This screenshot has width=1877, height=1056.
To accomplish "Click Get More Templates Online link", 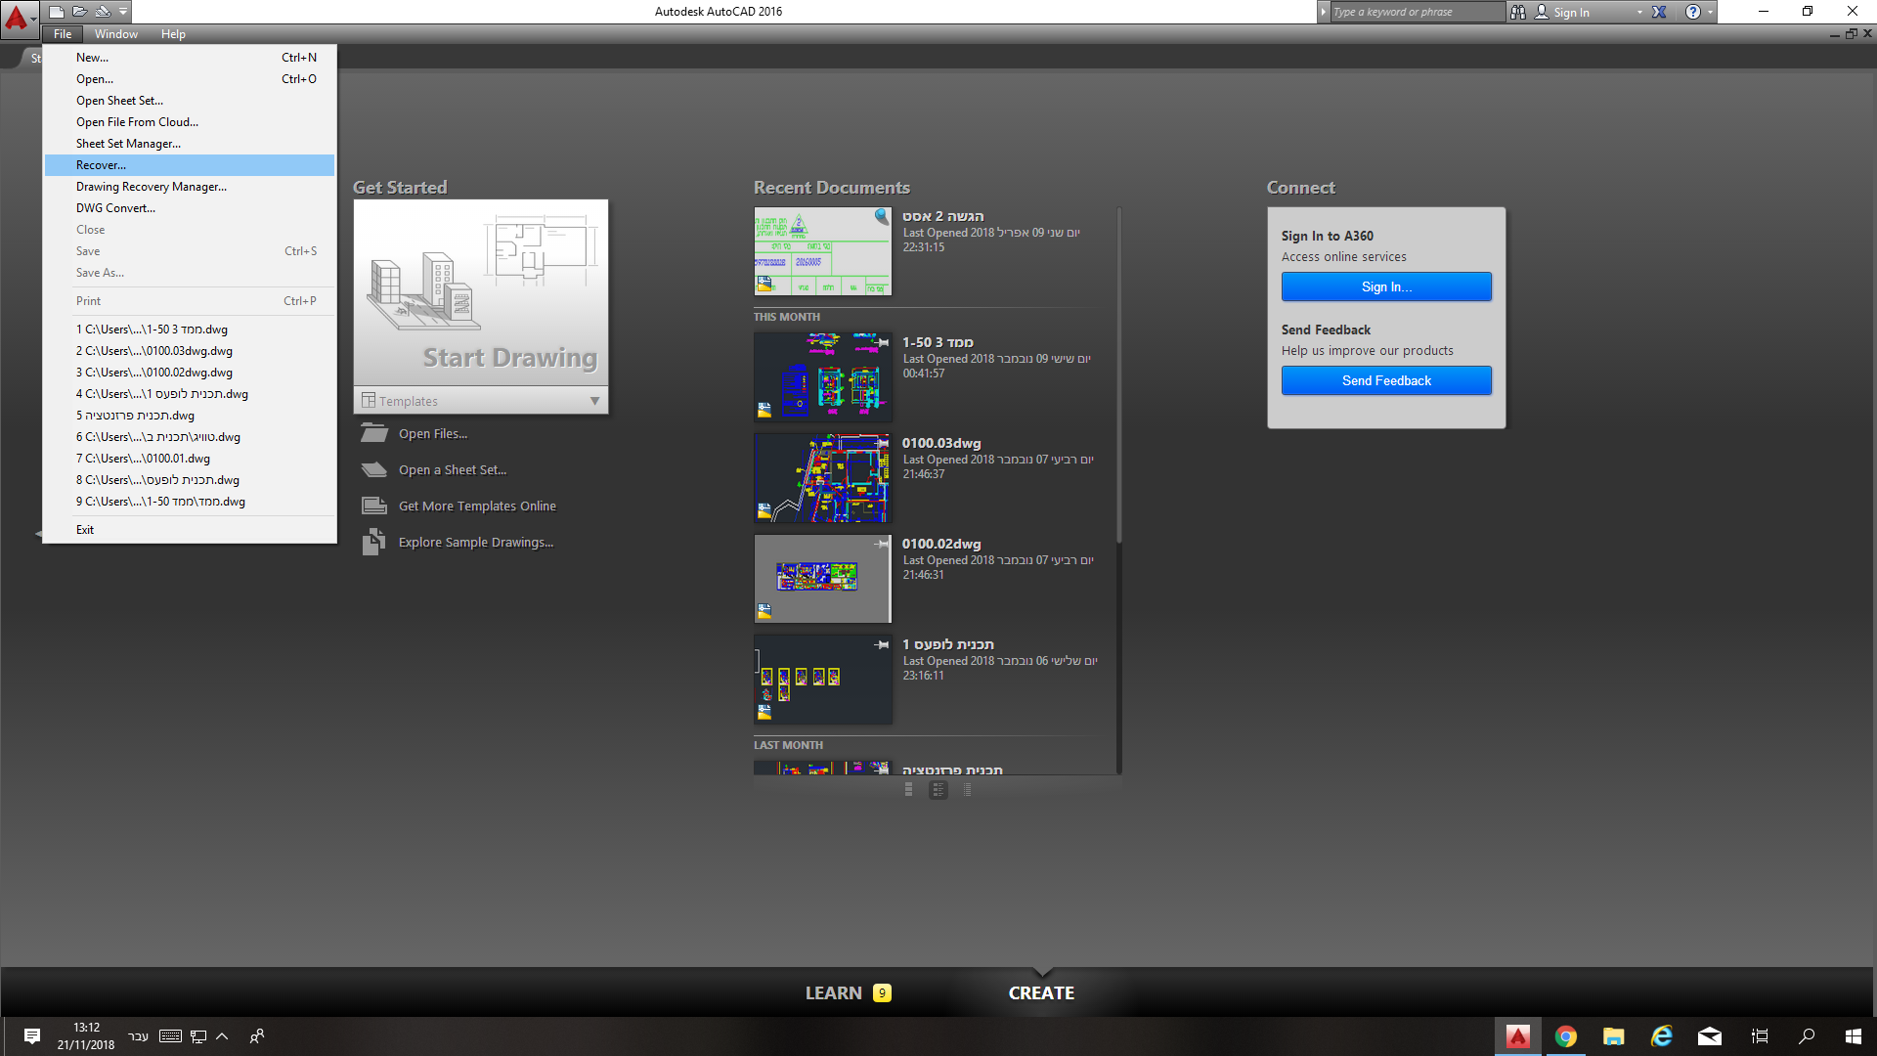I will (x=477, y=506).
